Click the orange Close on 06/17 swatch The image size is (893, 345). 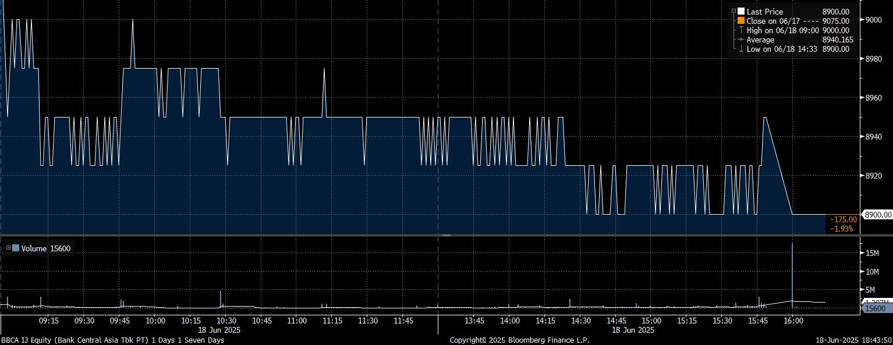(741, 21)
